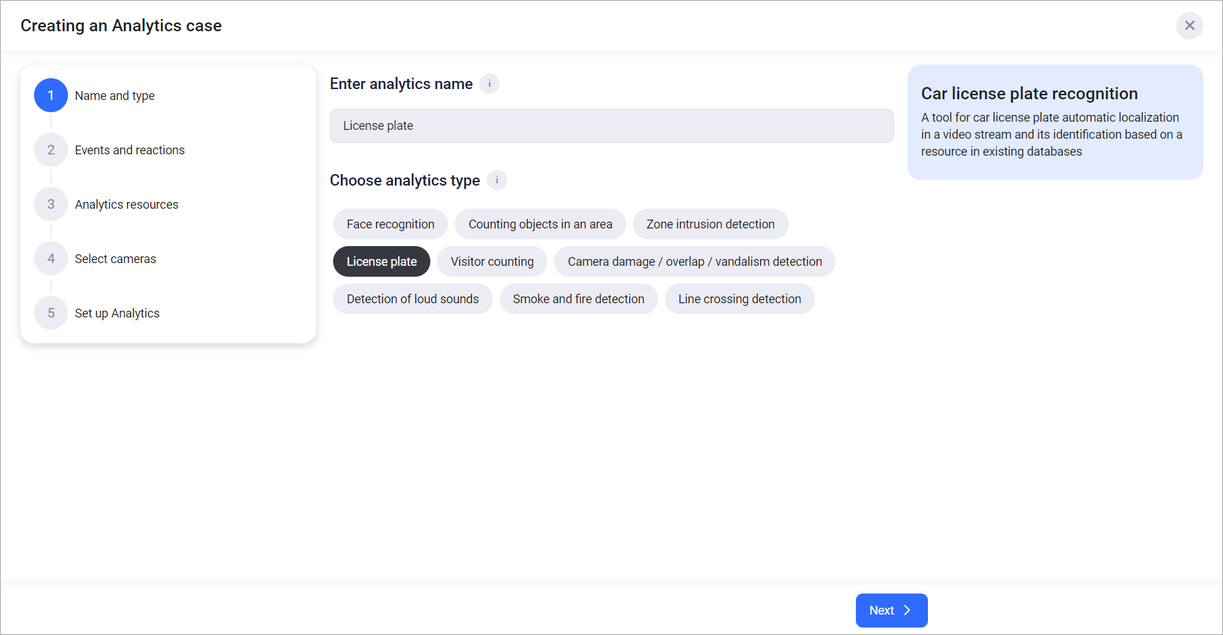Screen dimensions: 1223x635
Task: Open the Analytics resources step label
Action: (126, 205)
